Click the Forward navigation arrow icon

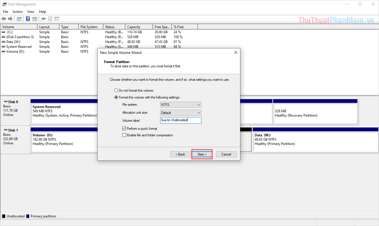[11, 18]
